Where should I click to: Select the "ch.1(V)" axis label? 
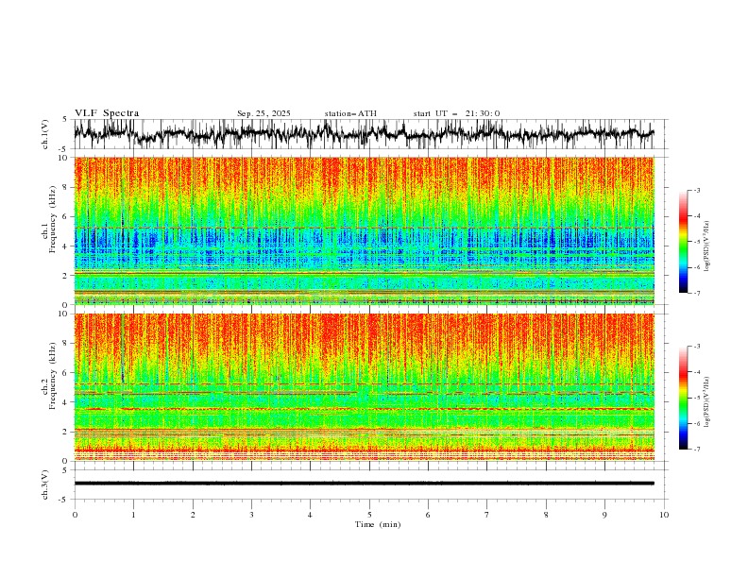[x=45, y=134]
